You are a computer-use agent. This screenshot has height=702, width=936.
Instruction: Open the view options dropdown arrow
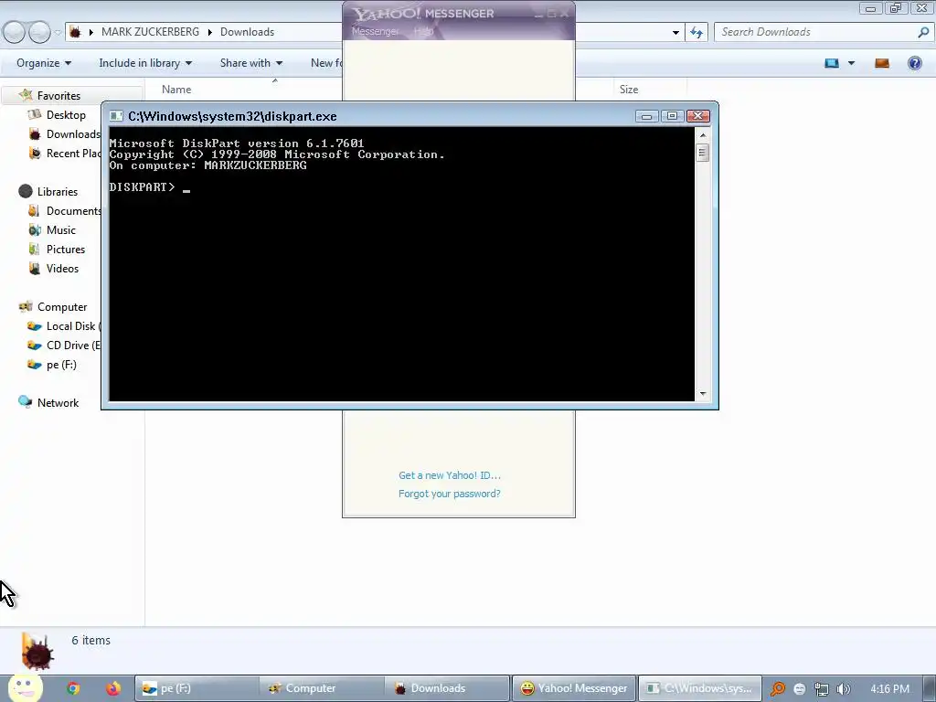click(851, 63)
